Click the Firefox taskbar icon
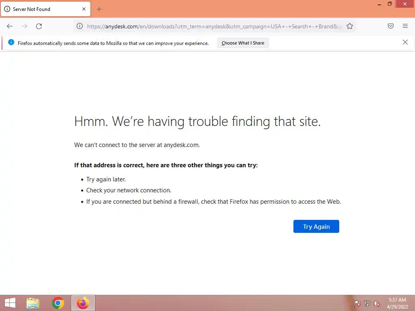The width and height of the screenshot is (415, 311). pyautogui.click(x=83, y=303)
